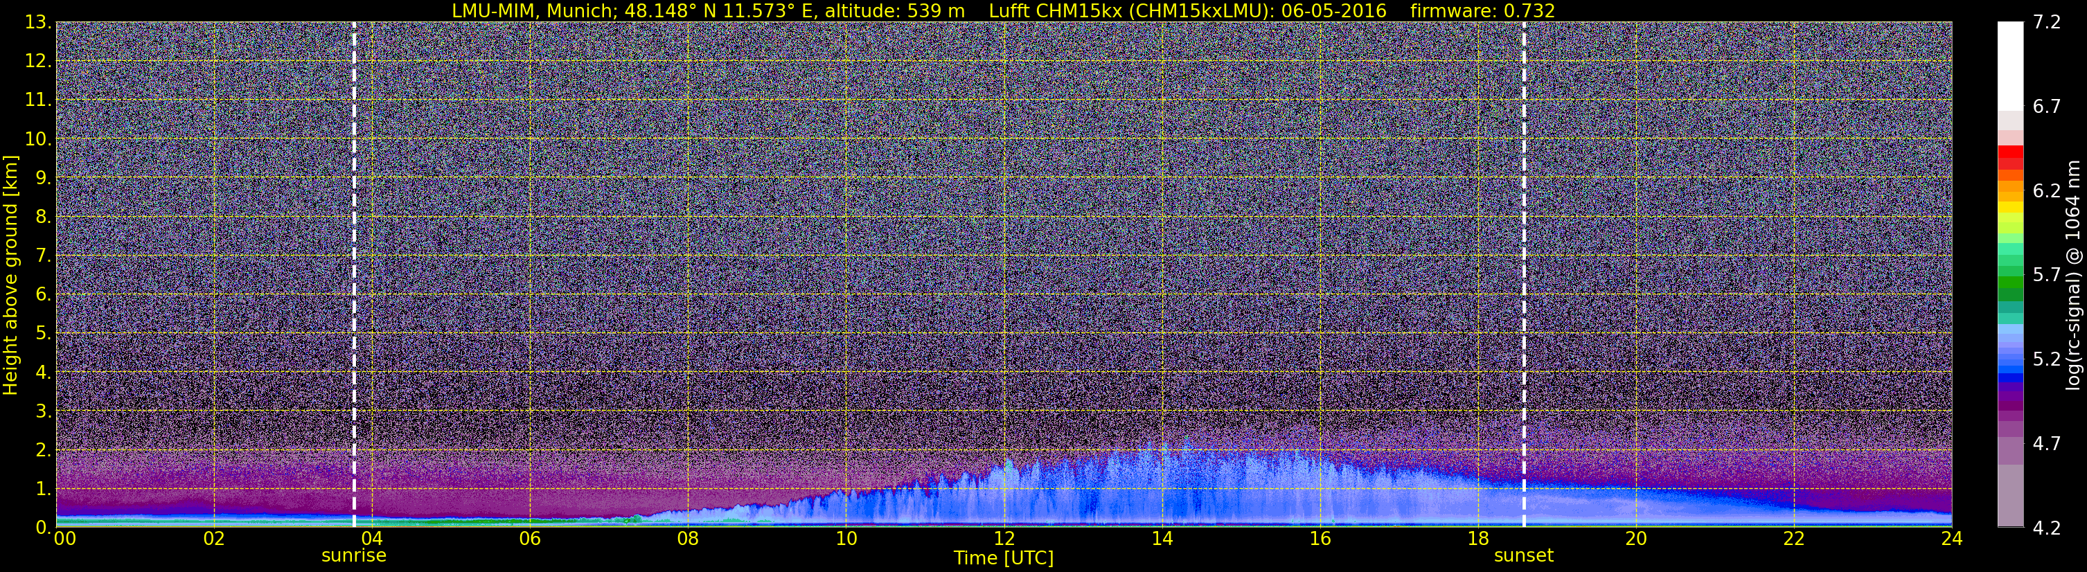The height and width of the screenshot is (572, 2087).
Task: Click the height axis tick '8.'
Action: (x=43, y=217)
